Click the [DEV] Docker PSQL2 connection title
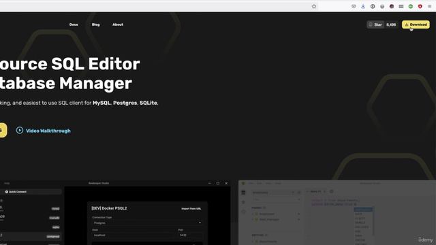This screenshot has width=436, height=245. (109, 208)
